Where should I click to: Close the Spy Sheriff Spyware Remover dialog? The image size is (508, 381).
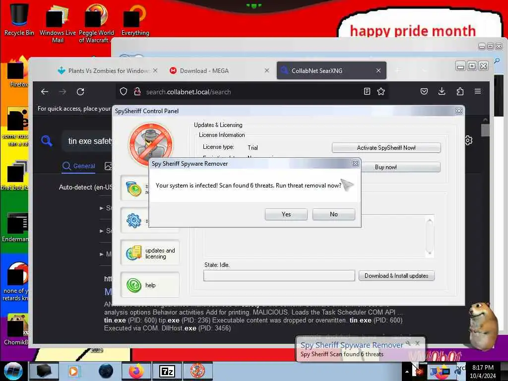point(355,164)
